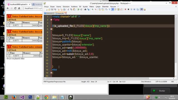Start macro recording with red dot icon
Viewport: 178px width, 100px height.
tap(125, 9)
